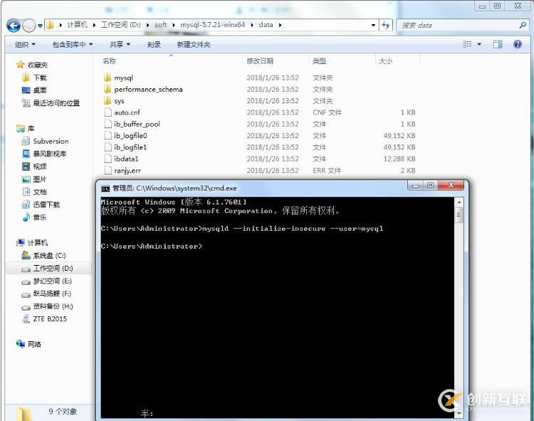Open the 组织 menu
The height and width of the screenshot is (421, 534).
tap(25, 44)
